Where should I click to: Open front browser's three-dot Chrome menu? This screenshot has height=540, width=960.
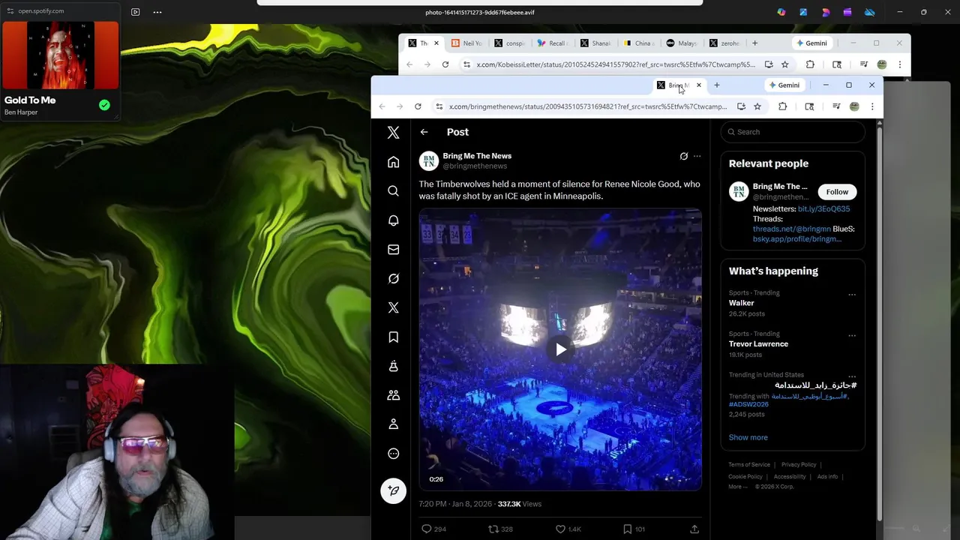871,106
